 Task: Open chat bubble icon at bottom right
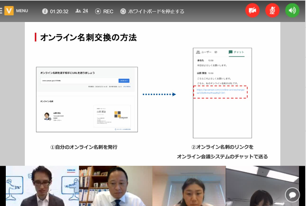[x=292, y=195]
